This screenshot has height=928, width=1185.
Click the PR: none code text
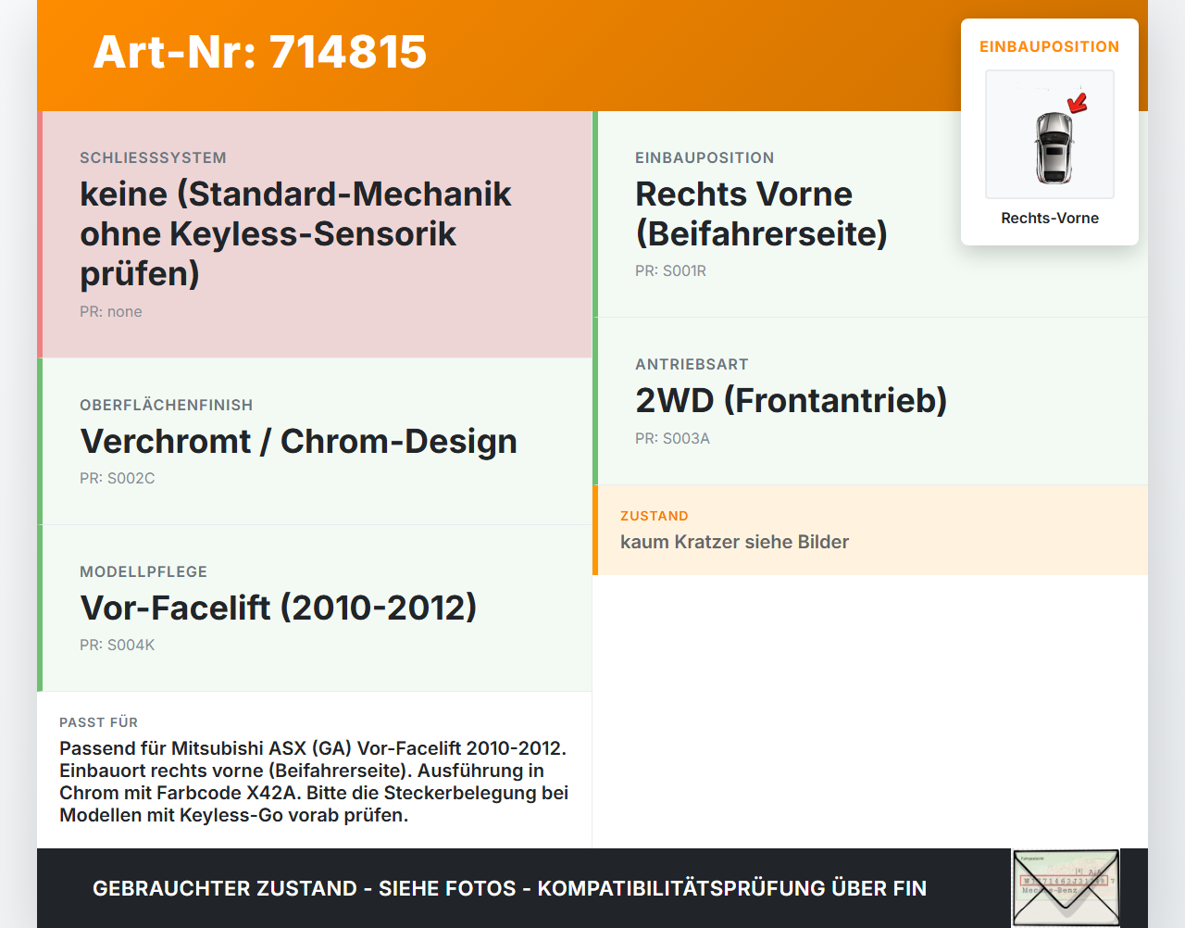tap(111, 312)
